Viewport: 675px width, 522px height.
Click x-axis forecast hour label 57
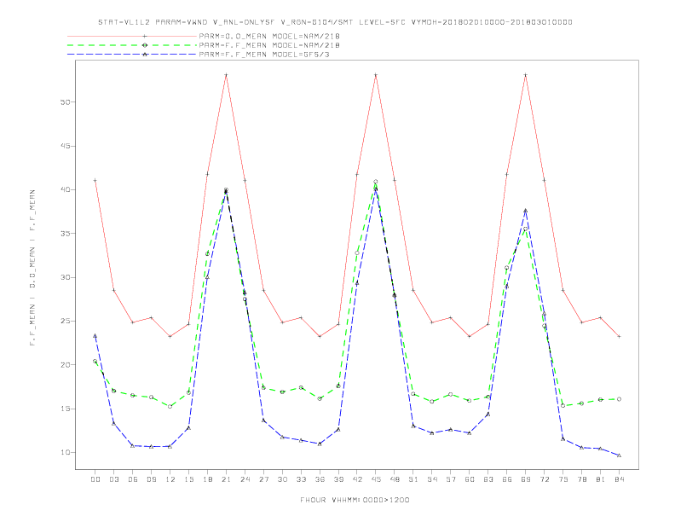[x=451, y=479]
